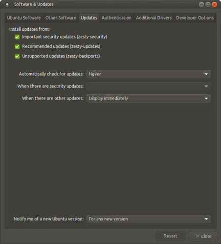Switch to the Ubuntu Software tab
Screen dimensions: 221x244
coord(24,18)
